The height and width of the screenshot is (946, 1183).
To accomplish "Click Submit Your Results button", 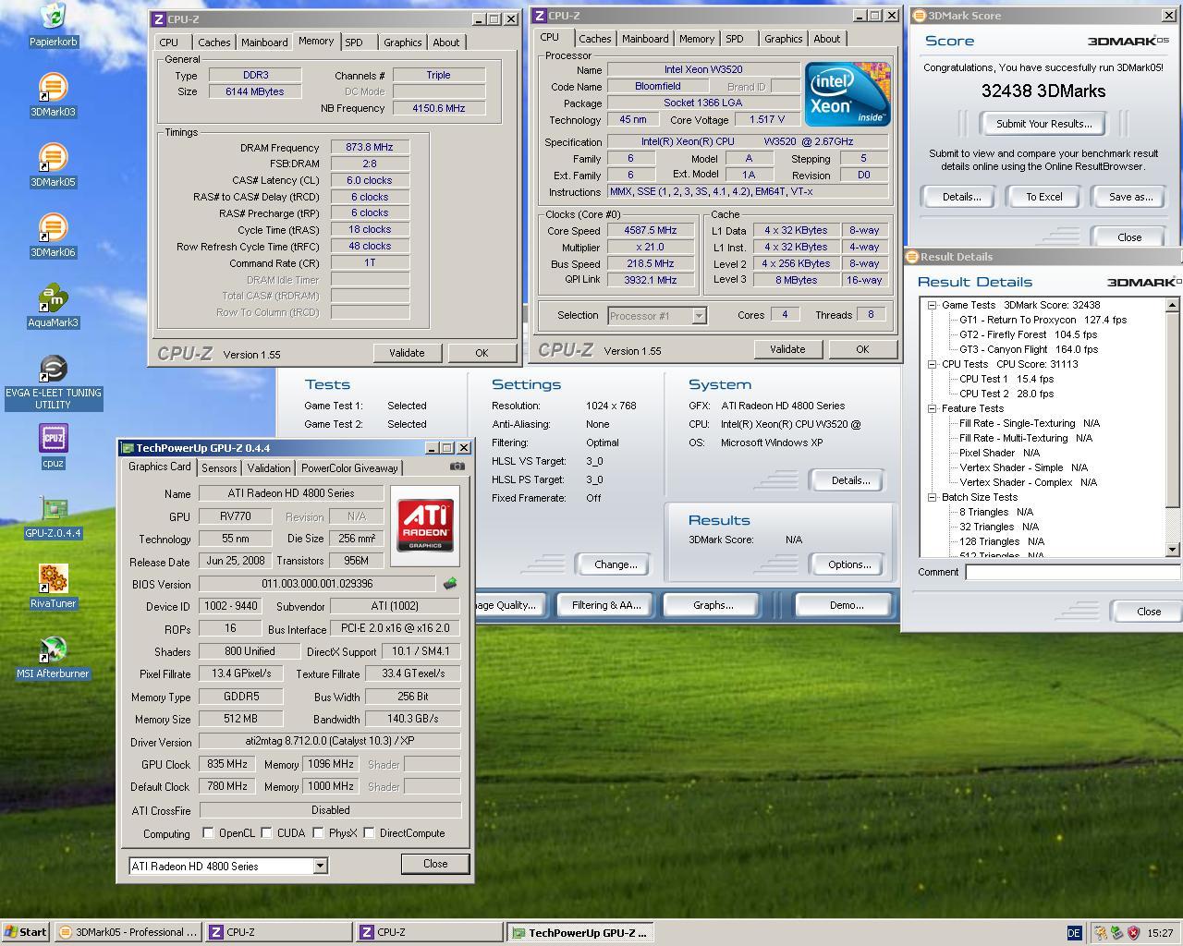I will 1043,124.
